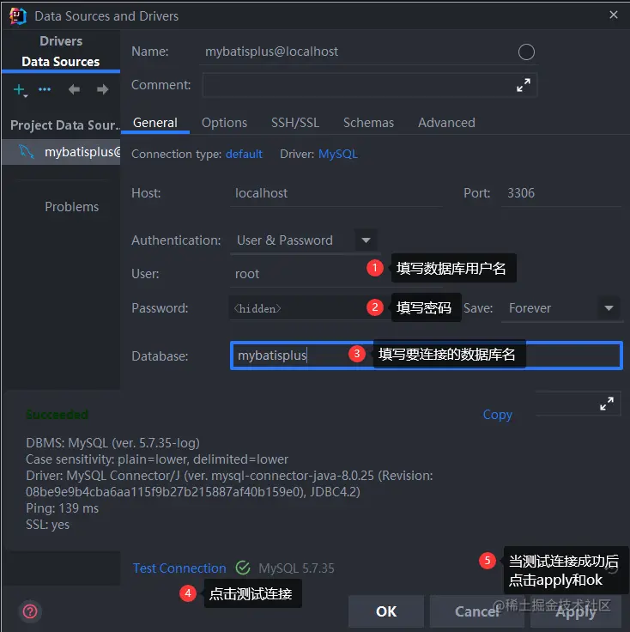
Task: Open the Advanced tab
Action: [446, 123]
